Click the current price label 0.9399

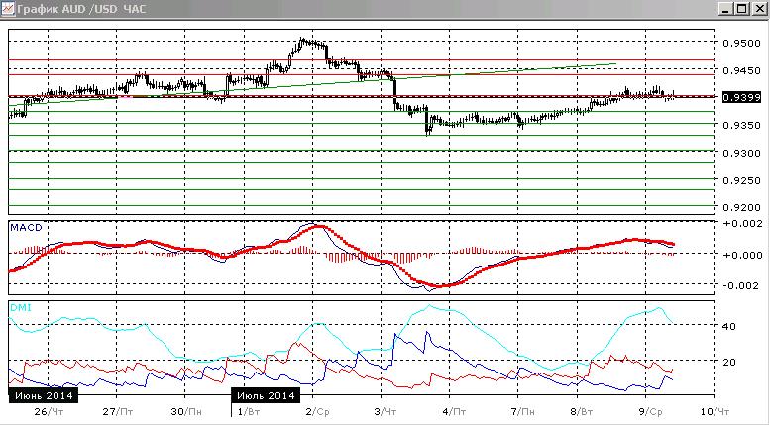[x=741, y=97]
